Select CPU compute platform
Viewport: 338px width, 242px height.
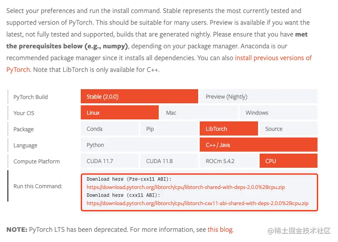tap(288, 161)
